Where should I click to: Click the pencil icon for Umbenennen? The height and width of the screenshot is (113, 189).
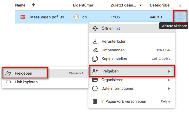[x=95, y=50]
